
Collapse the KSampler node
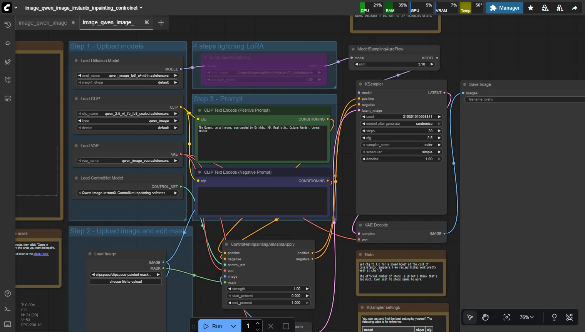tap(360, 84)
